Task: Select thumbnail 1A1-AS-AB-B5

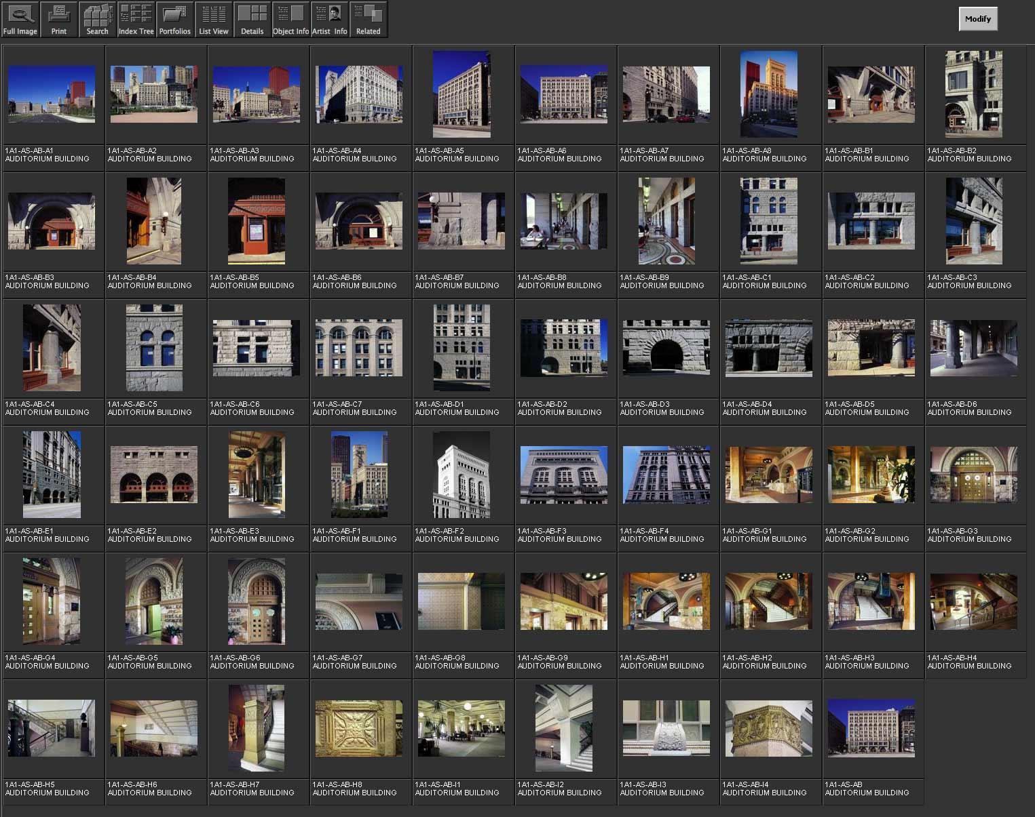Action: click(257, 221)
